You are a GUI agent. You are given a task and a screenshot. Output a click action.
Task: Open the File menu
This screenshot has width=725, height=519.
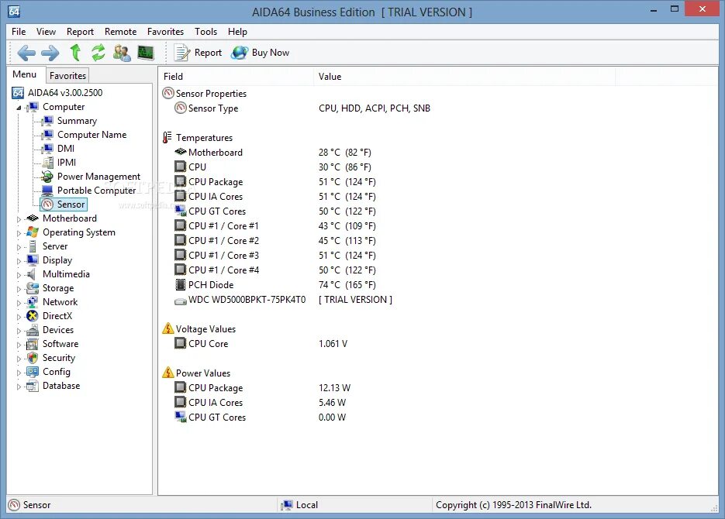[x=19, y=32]
